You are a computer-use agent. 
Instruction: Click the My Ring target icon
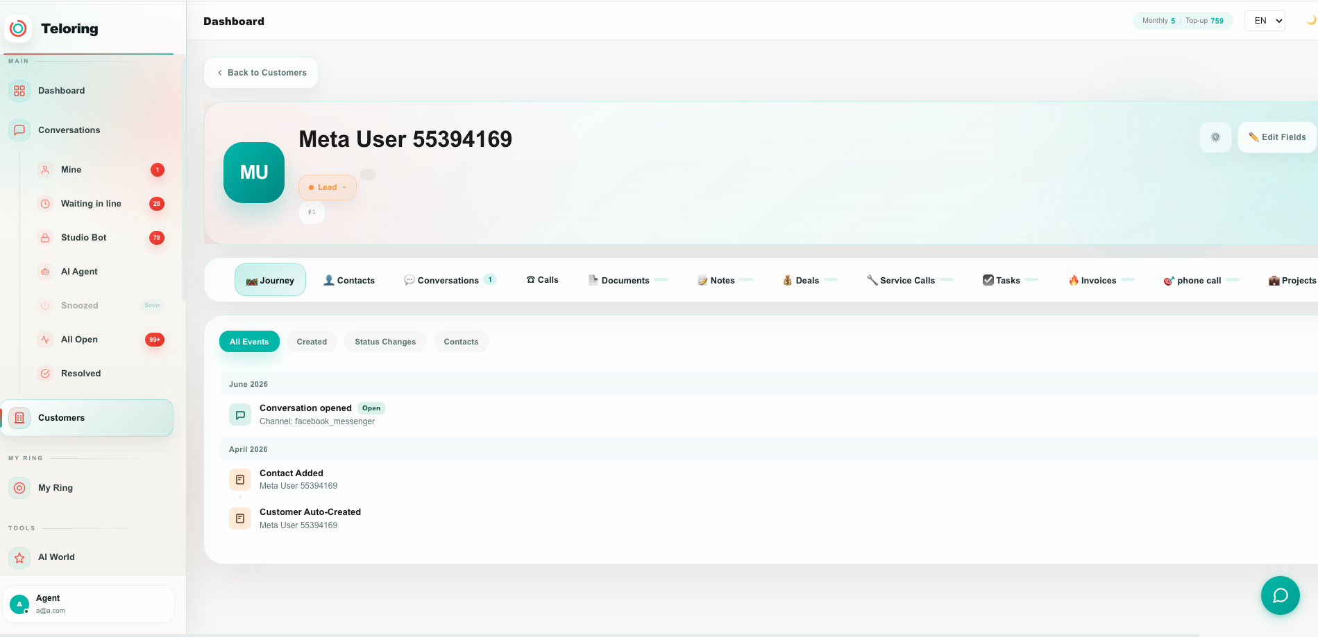point(19,488)
